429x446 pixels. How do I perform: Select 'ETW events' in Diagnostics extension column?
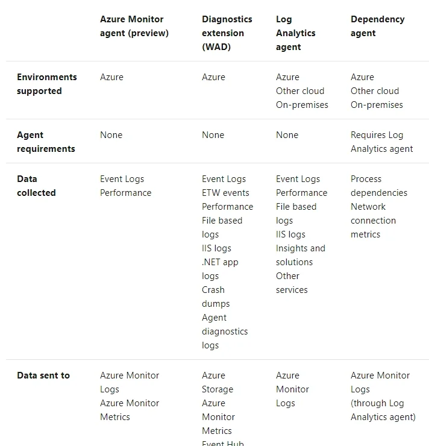click(225, 193)
